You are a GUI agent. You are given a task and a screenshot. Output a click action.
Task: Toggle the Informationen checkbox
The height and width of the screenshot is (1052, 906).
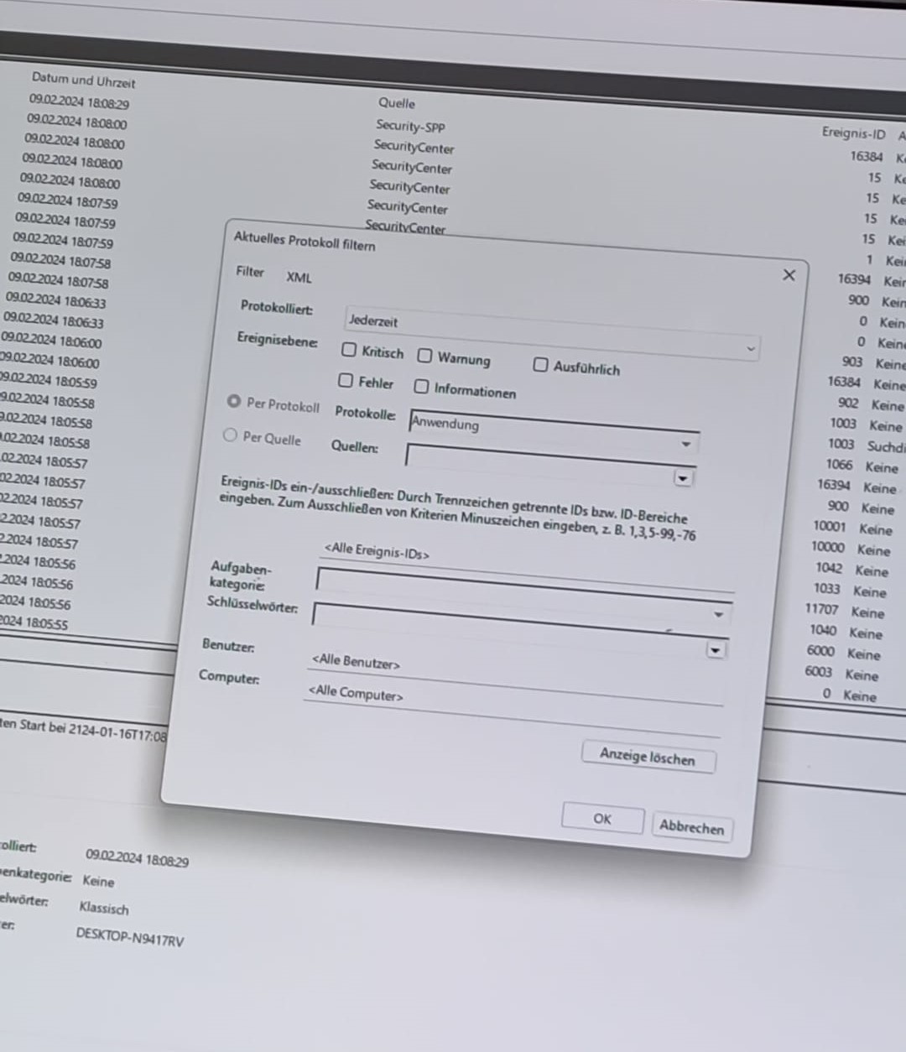tap(421, 386)
